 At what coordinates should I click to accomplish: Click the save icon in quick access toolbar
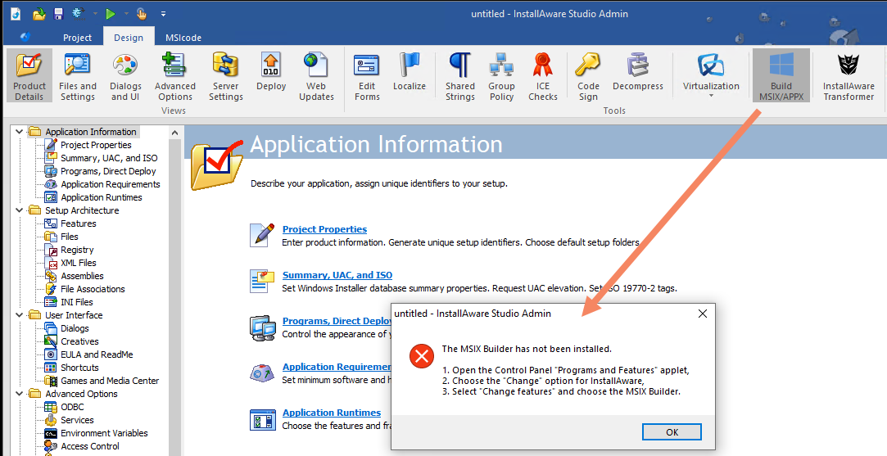(x=59, y=14)
